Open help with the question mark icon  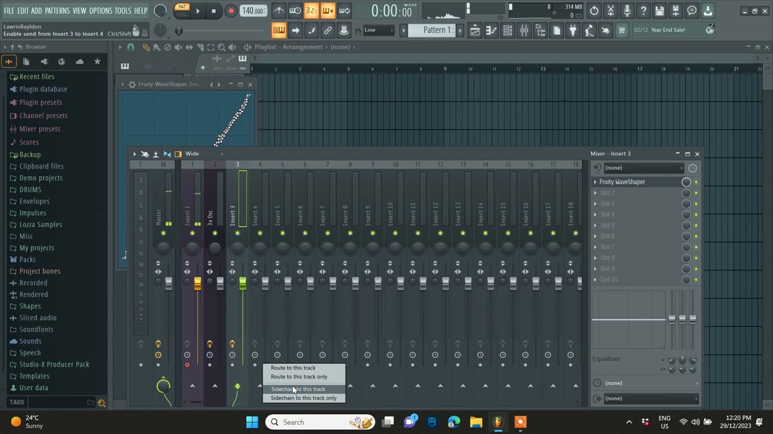[643, 11]
